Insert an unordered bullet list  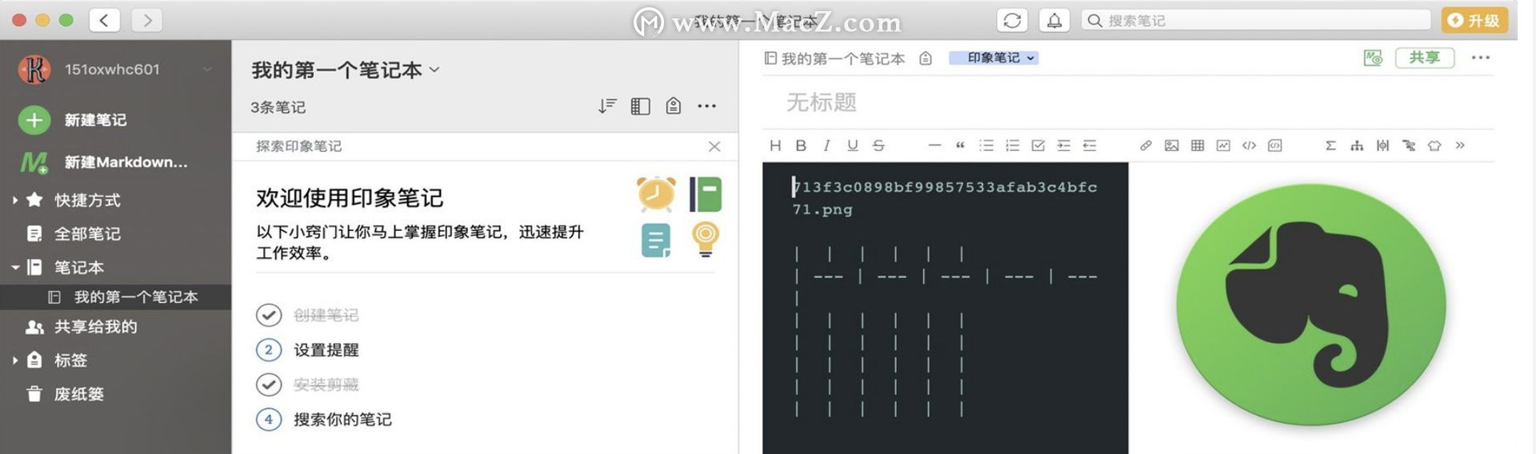[986, 145]
